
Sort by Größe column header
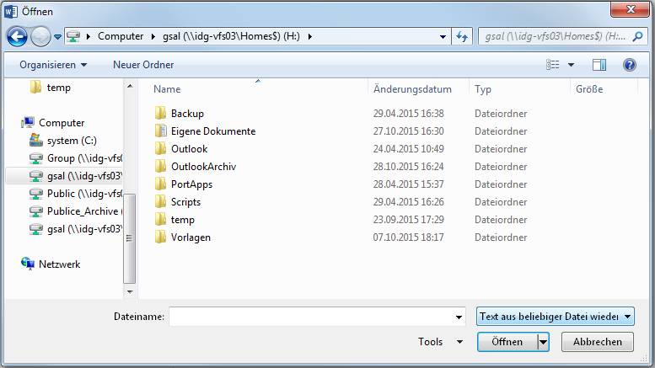(589, 89)
